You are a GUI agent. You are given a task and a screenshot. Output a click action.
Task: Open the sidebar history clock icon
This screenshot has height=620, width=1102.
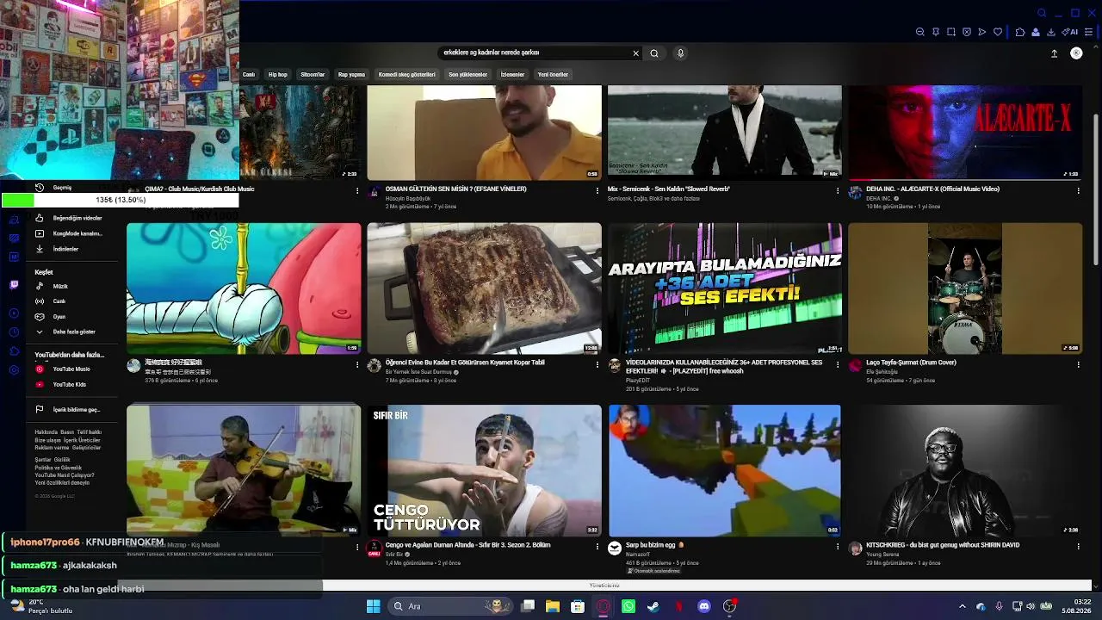(x=14, y=332)
